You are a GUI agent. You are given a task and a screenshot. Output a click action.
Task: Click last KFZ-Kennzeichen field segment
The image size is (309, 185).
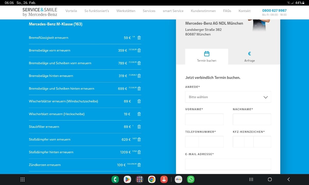click(262, 142)
